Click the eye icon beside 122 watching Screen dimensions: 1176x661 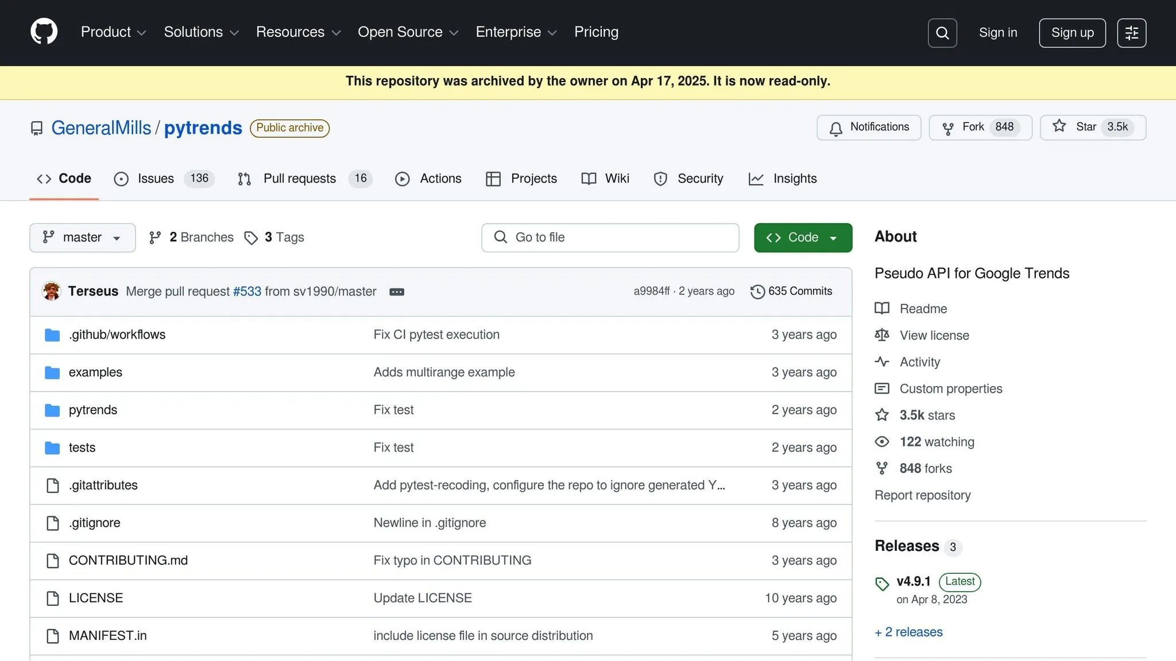(x=882, y=442)
